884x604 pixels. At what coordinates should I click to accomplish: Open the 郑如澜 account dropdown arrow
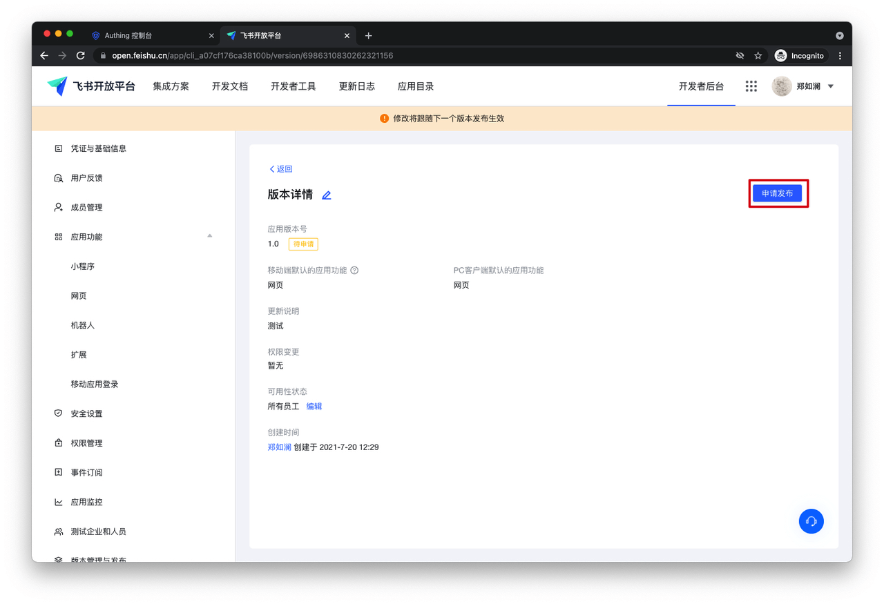click(831, 86)
